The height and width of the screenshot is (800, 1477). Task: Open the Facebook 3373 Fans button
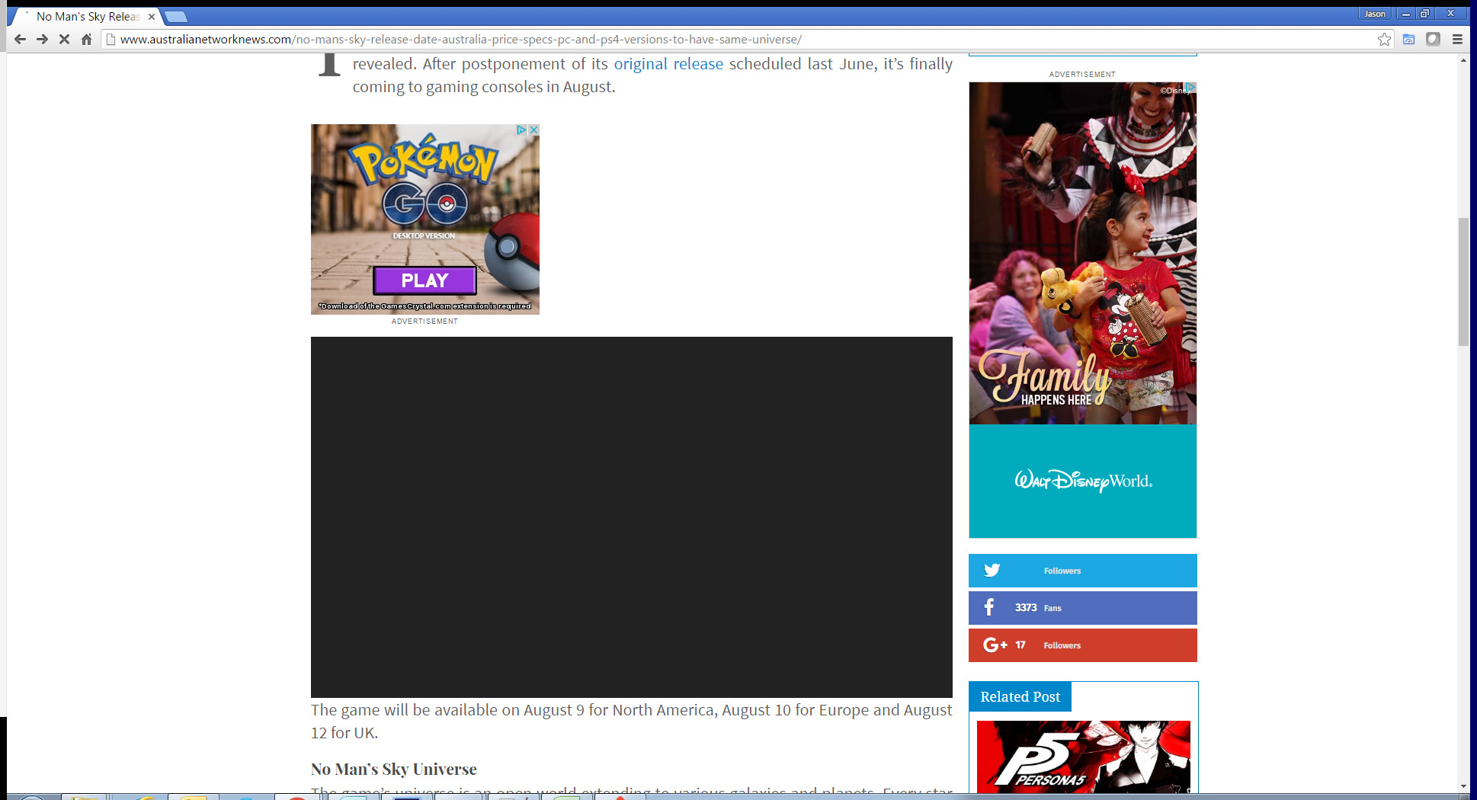coord(1082,608)
